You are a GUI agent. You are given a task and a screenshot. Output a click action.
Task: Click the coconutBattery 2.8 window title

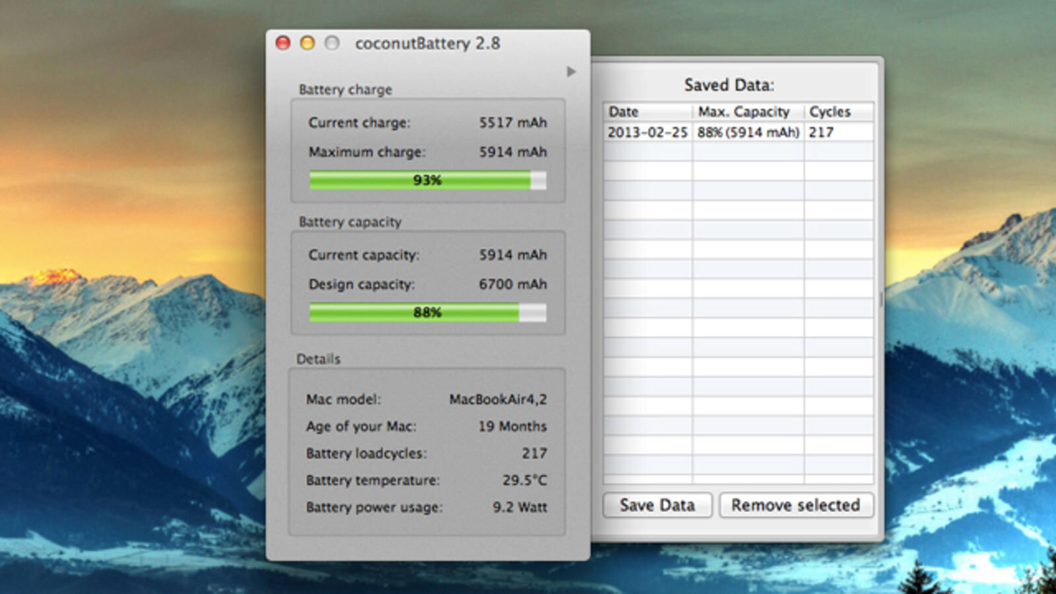428,44
